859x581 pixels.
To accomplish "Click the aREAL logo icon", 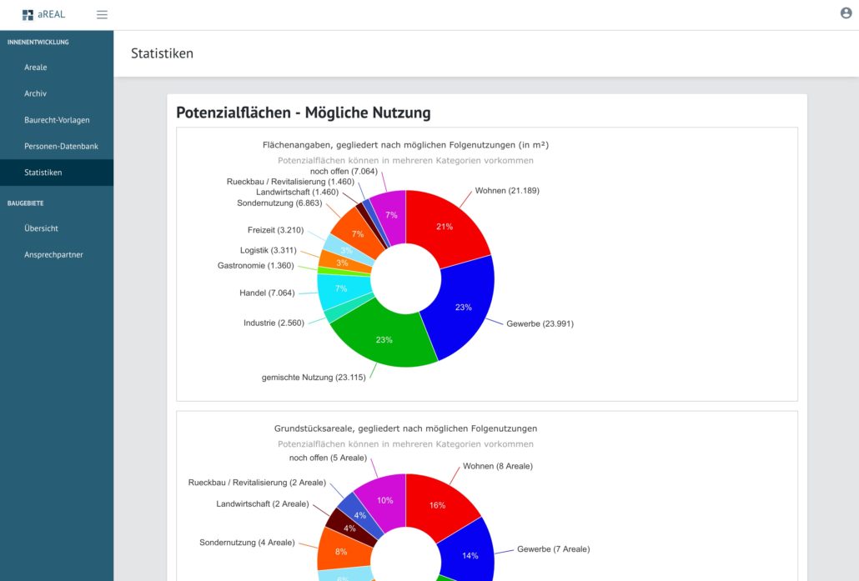I will 28,15.
